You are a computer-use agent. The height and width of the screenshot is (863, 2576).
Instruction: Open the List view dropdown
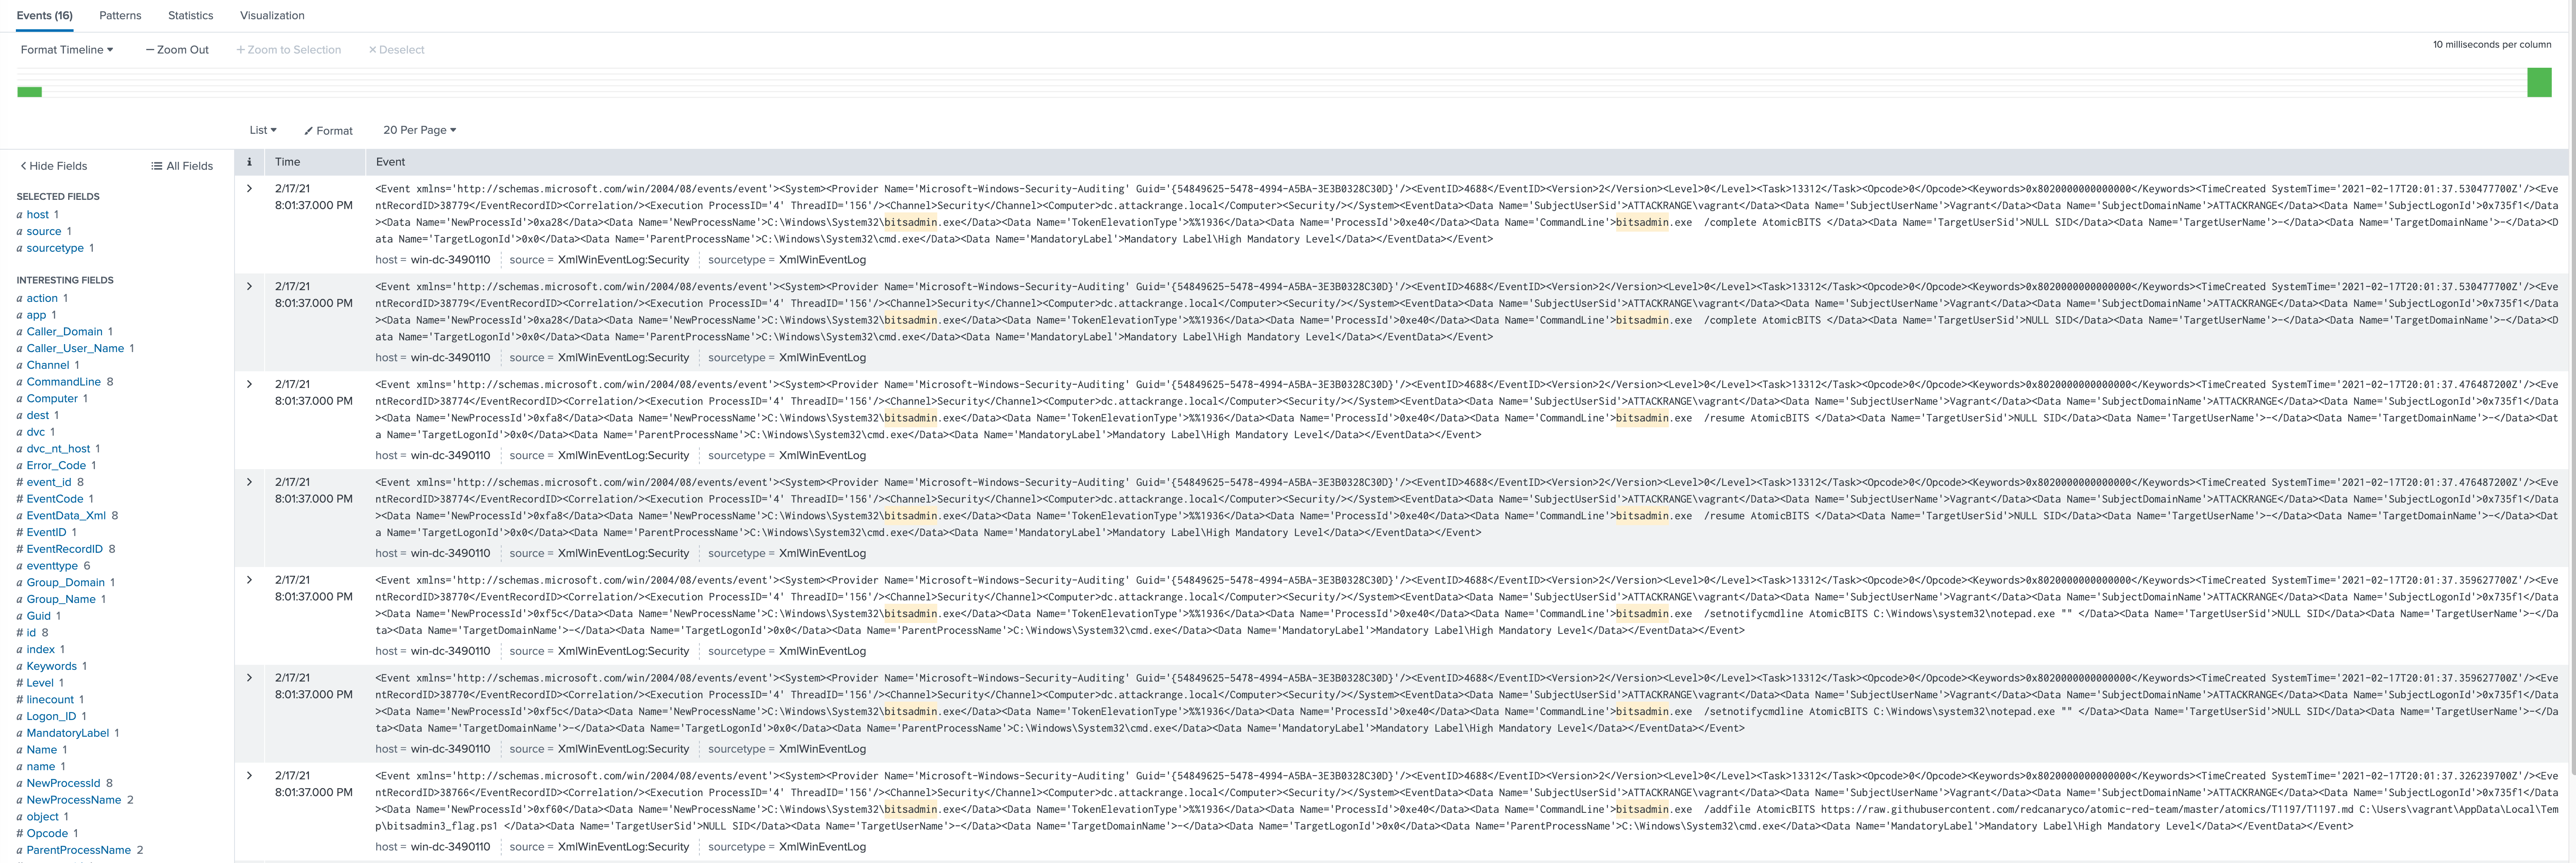tap(263, 130)
